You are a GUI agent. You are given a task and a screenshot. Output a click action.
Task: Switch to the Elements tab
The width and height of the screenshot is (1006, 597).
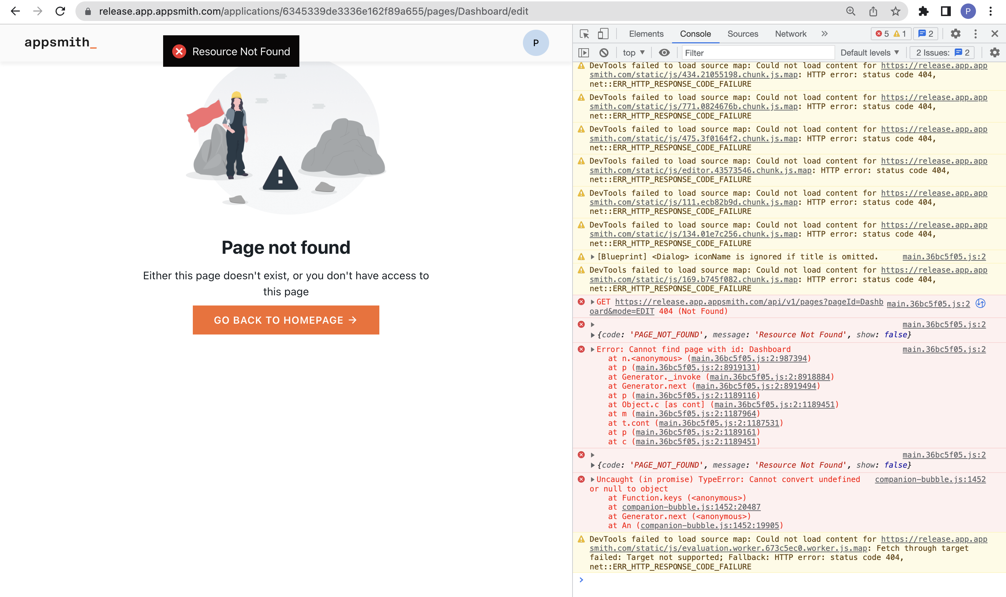tap(646, 34)
